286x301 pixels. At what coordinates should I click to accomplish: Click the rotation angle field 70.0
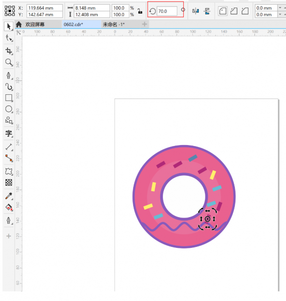click(167, 11)
